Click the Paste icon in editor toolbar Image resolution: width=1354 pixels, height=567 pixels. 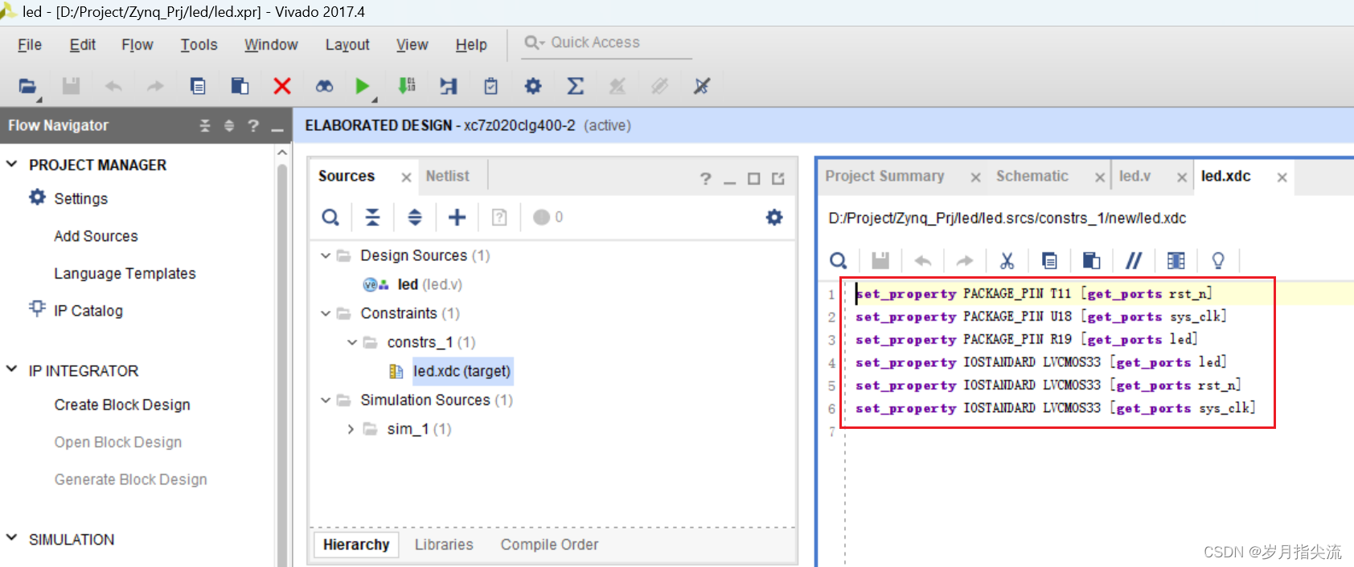click(x=1091, y=260)
